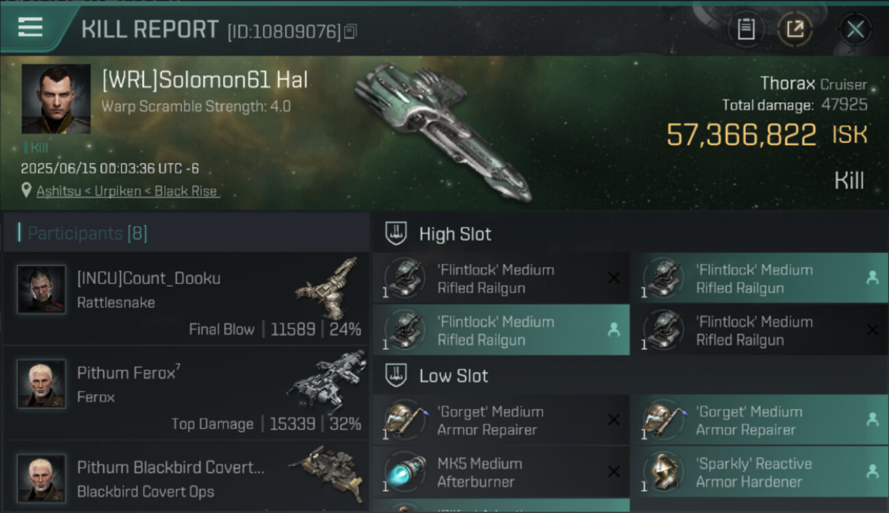Screen dimensions: 889x513
Task: Click Solomon61 Hal's pilot portrait
Action: pos(56,98)
